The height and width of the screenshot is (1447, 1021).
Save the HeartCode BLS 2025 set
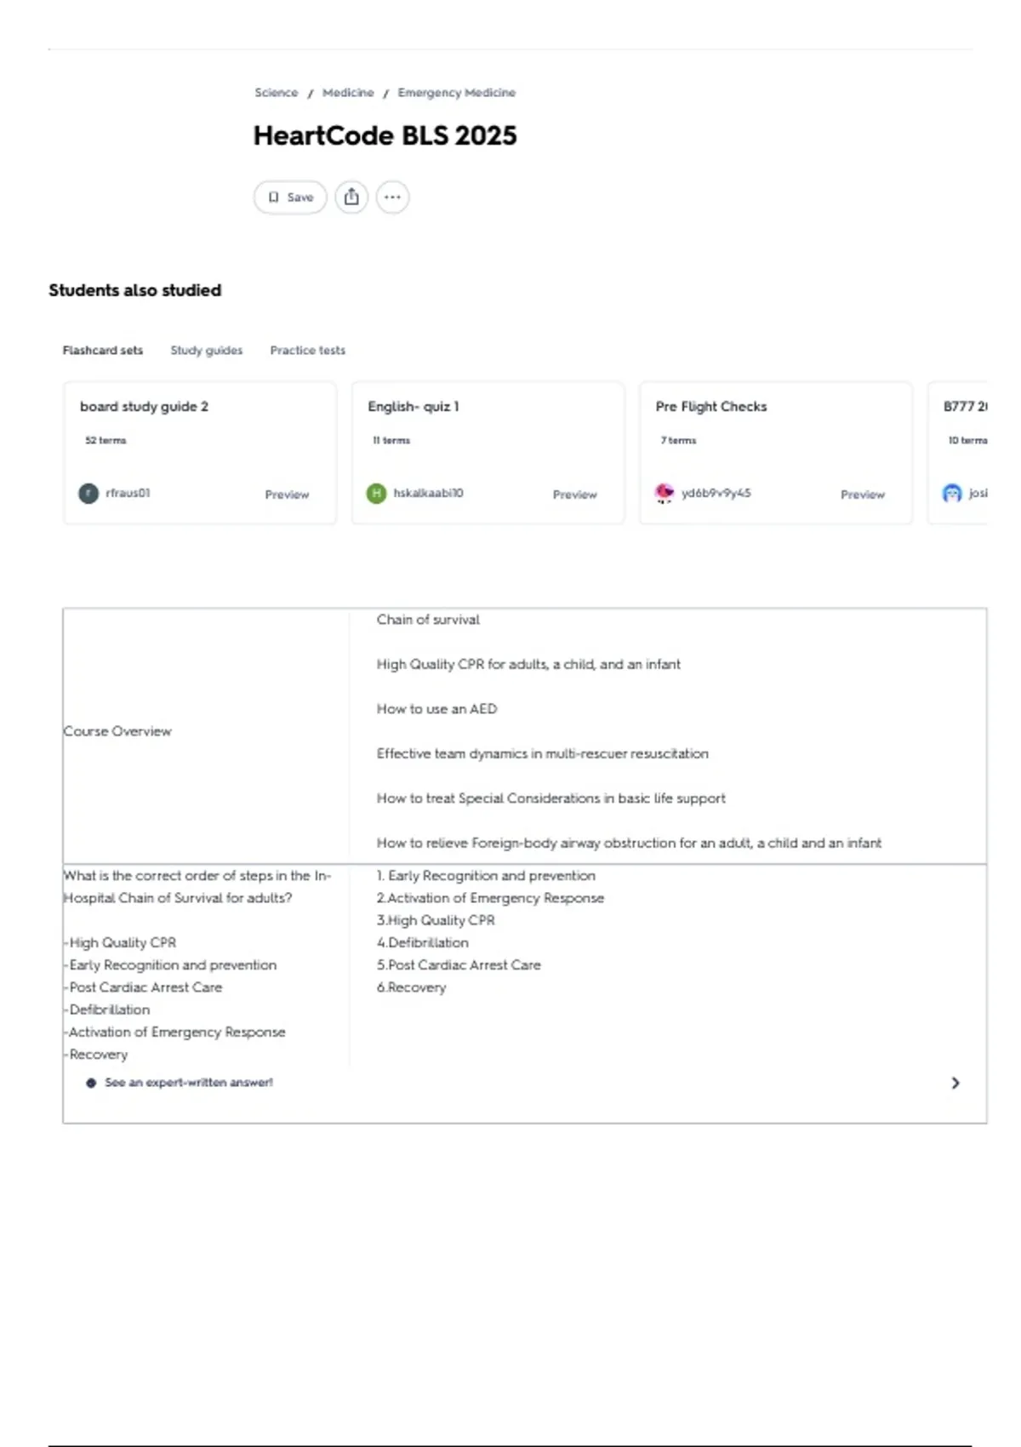click(290, 197)
